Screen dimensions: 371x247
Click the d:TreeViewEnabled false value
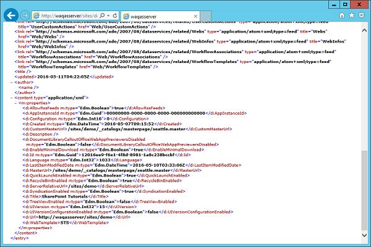[x=125, y=202]
